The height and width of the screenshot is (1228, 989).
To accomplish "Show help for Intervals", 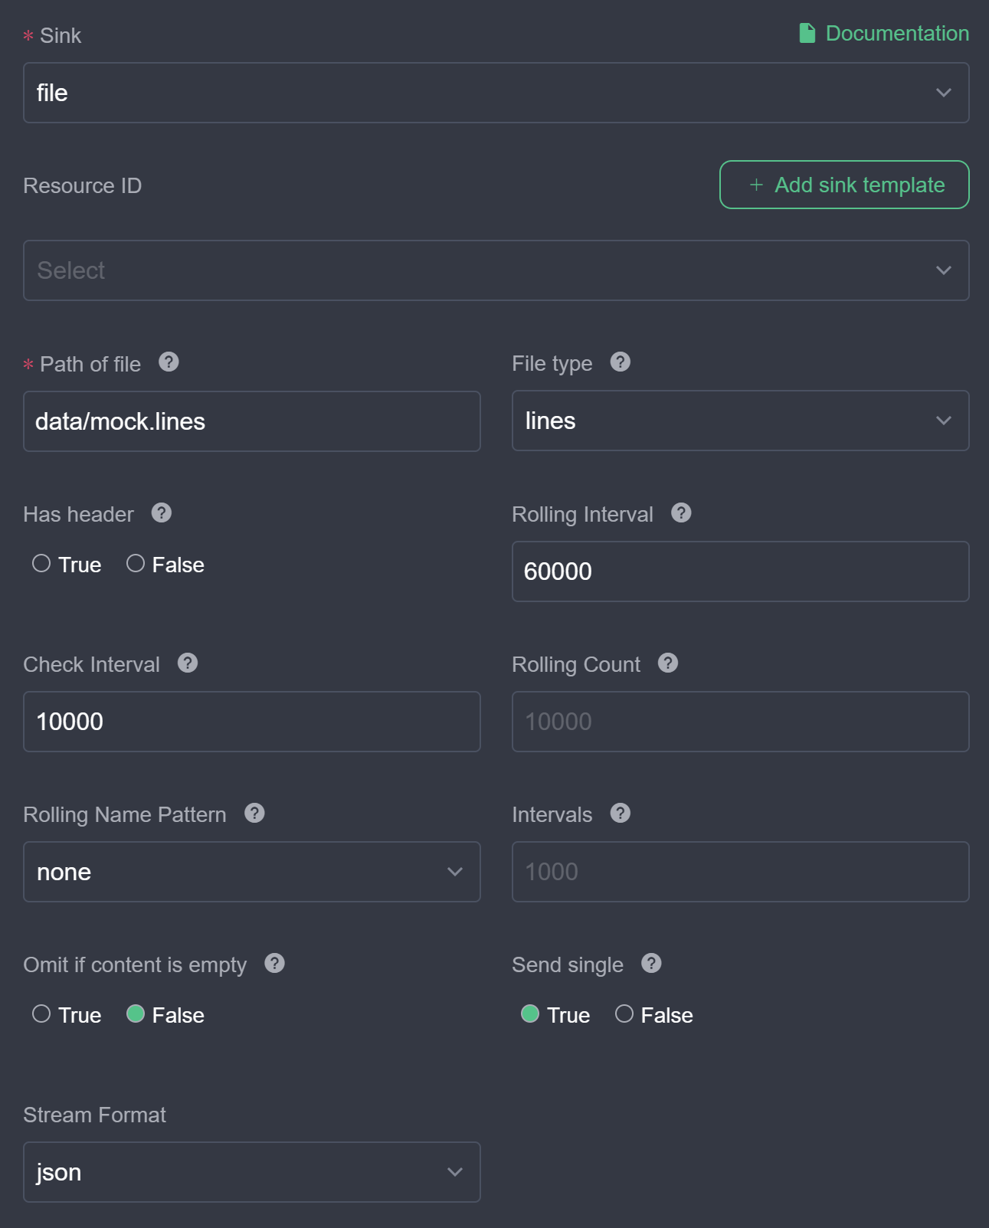I will [x=621, y=813].
